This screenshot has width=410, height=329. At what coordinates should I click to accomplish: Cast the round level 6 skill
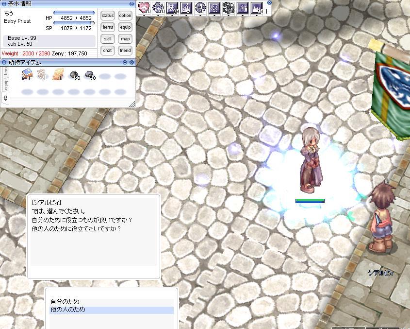click(x=200, y=8)
